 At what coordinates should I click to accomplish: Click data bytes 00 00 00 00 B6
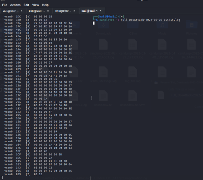click(x=46, y=79)
